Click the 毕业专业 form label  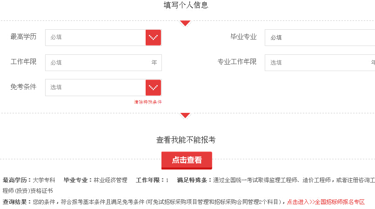(243, 37)
